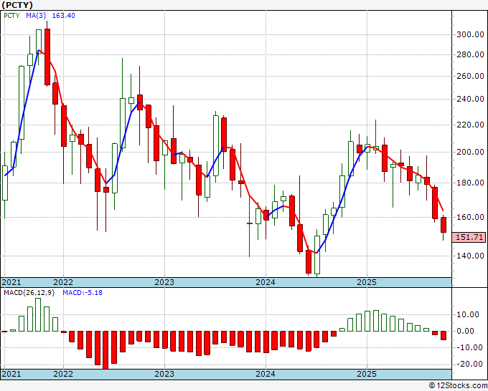Click the 260.00 price axis label
The height and width of the screenshot is (391, 488).
(470, 76)
